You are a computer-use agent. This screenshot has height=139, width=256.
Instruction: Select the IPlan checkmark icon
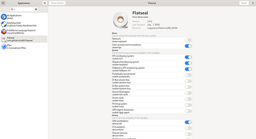click(4, 47)
